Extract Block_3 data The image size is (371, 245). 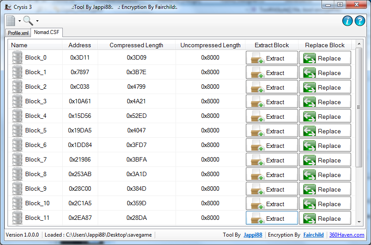tap(272, 102)
